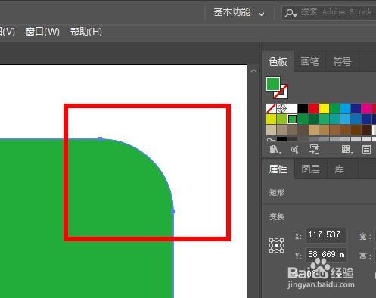The image size is (376, 298).
Task: Click the color group folder icon in swatches
Action: pyautogui.click(x=271, y=139)
